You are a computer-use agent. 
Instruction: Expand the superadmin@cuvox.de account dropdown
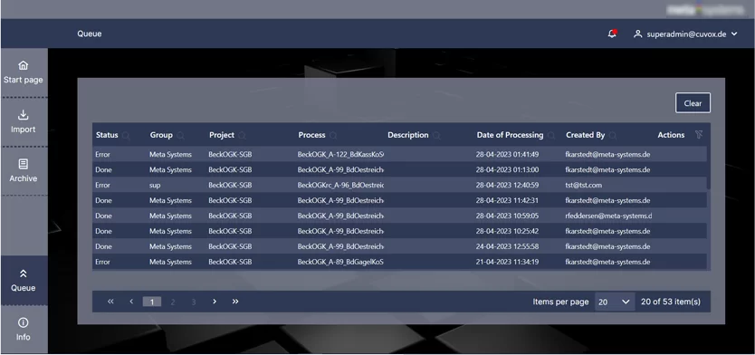[x=734, y=34]
